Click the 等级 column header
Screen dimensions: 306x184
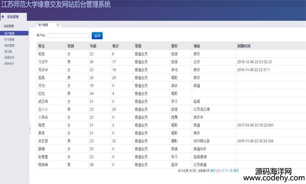[138, 46]
